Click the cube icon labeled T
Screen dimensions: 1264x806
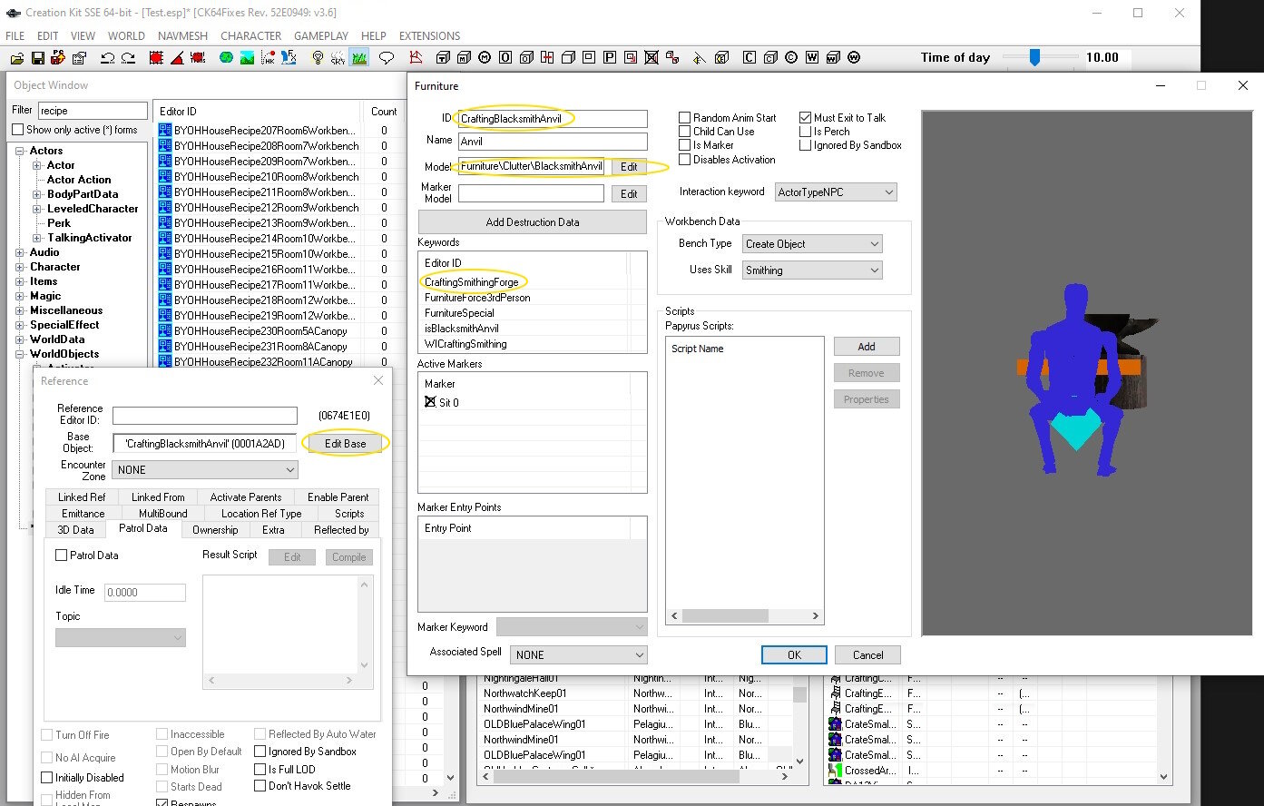point(443,58)
